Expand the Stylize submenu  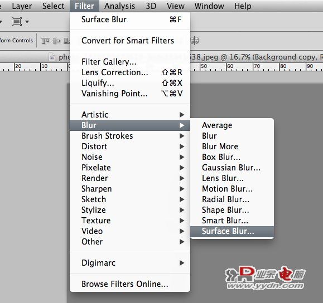(130, 210)
